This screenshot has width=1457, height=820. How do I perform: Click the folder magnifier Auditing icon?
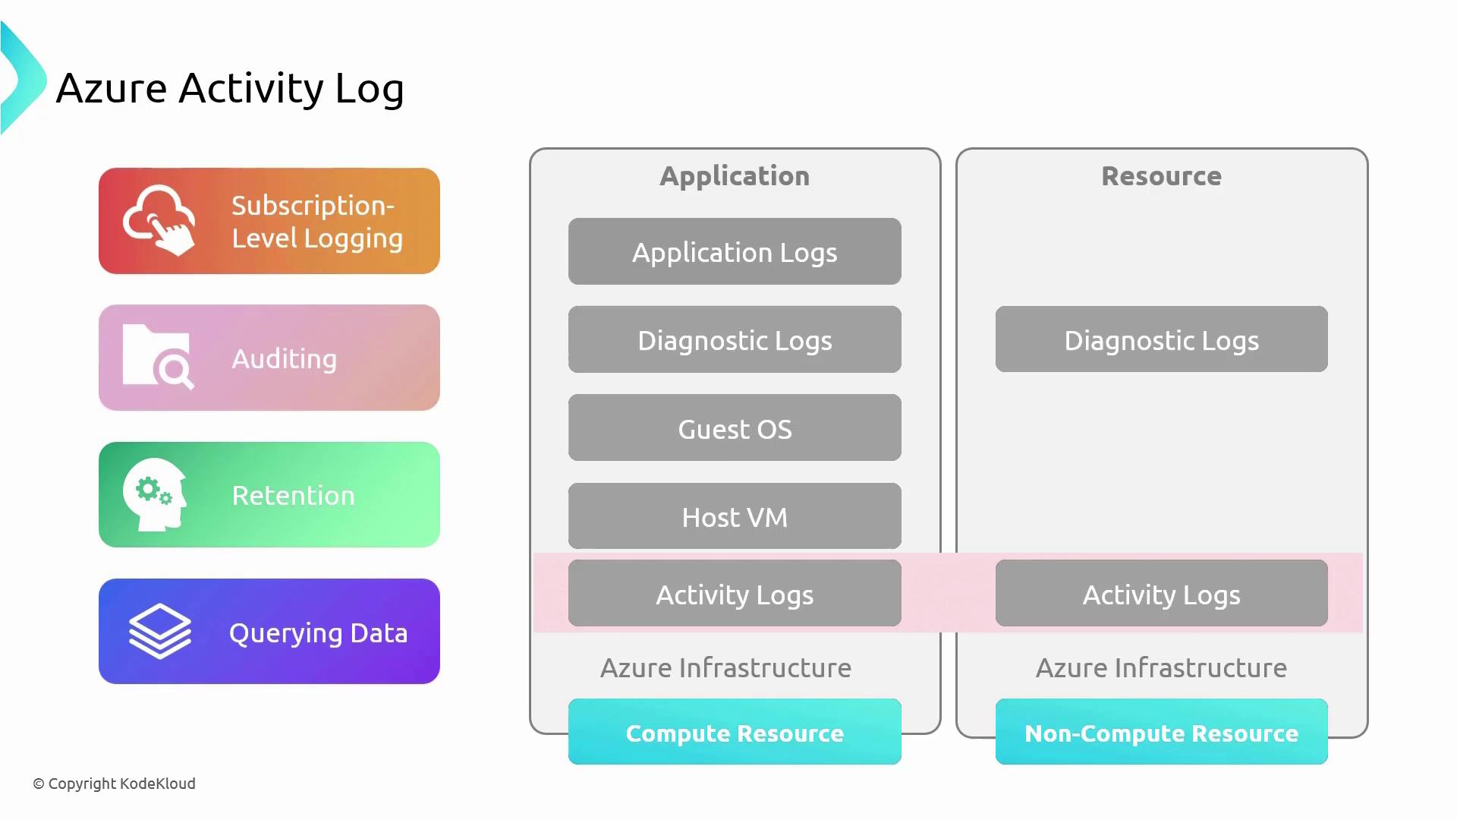(159, 357)
